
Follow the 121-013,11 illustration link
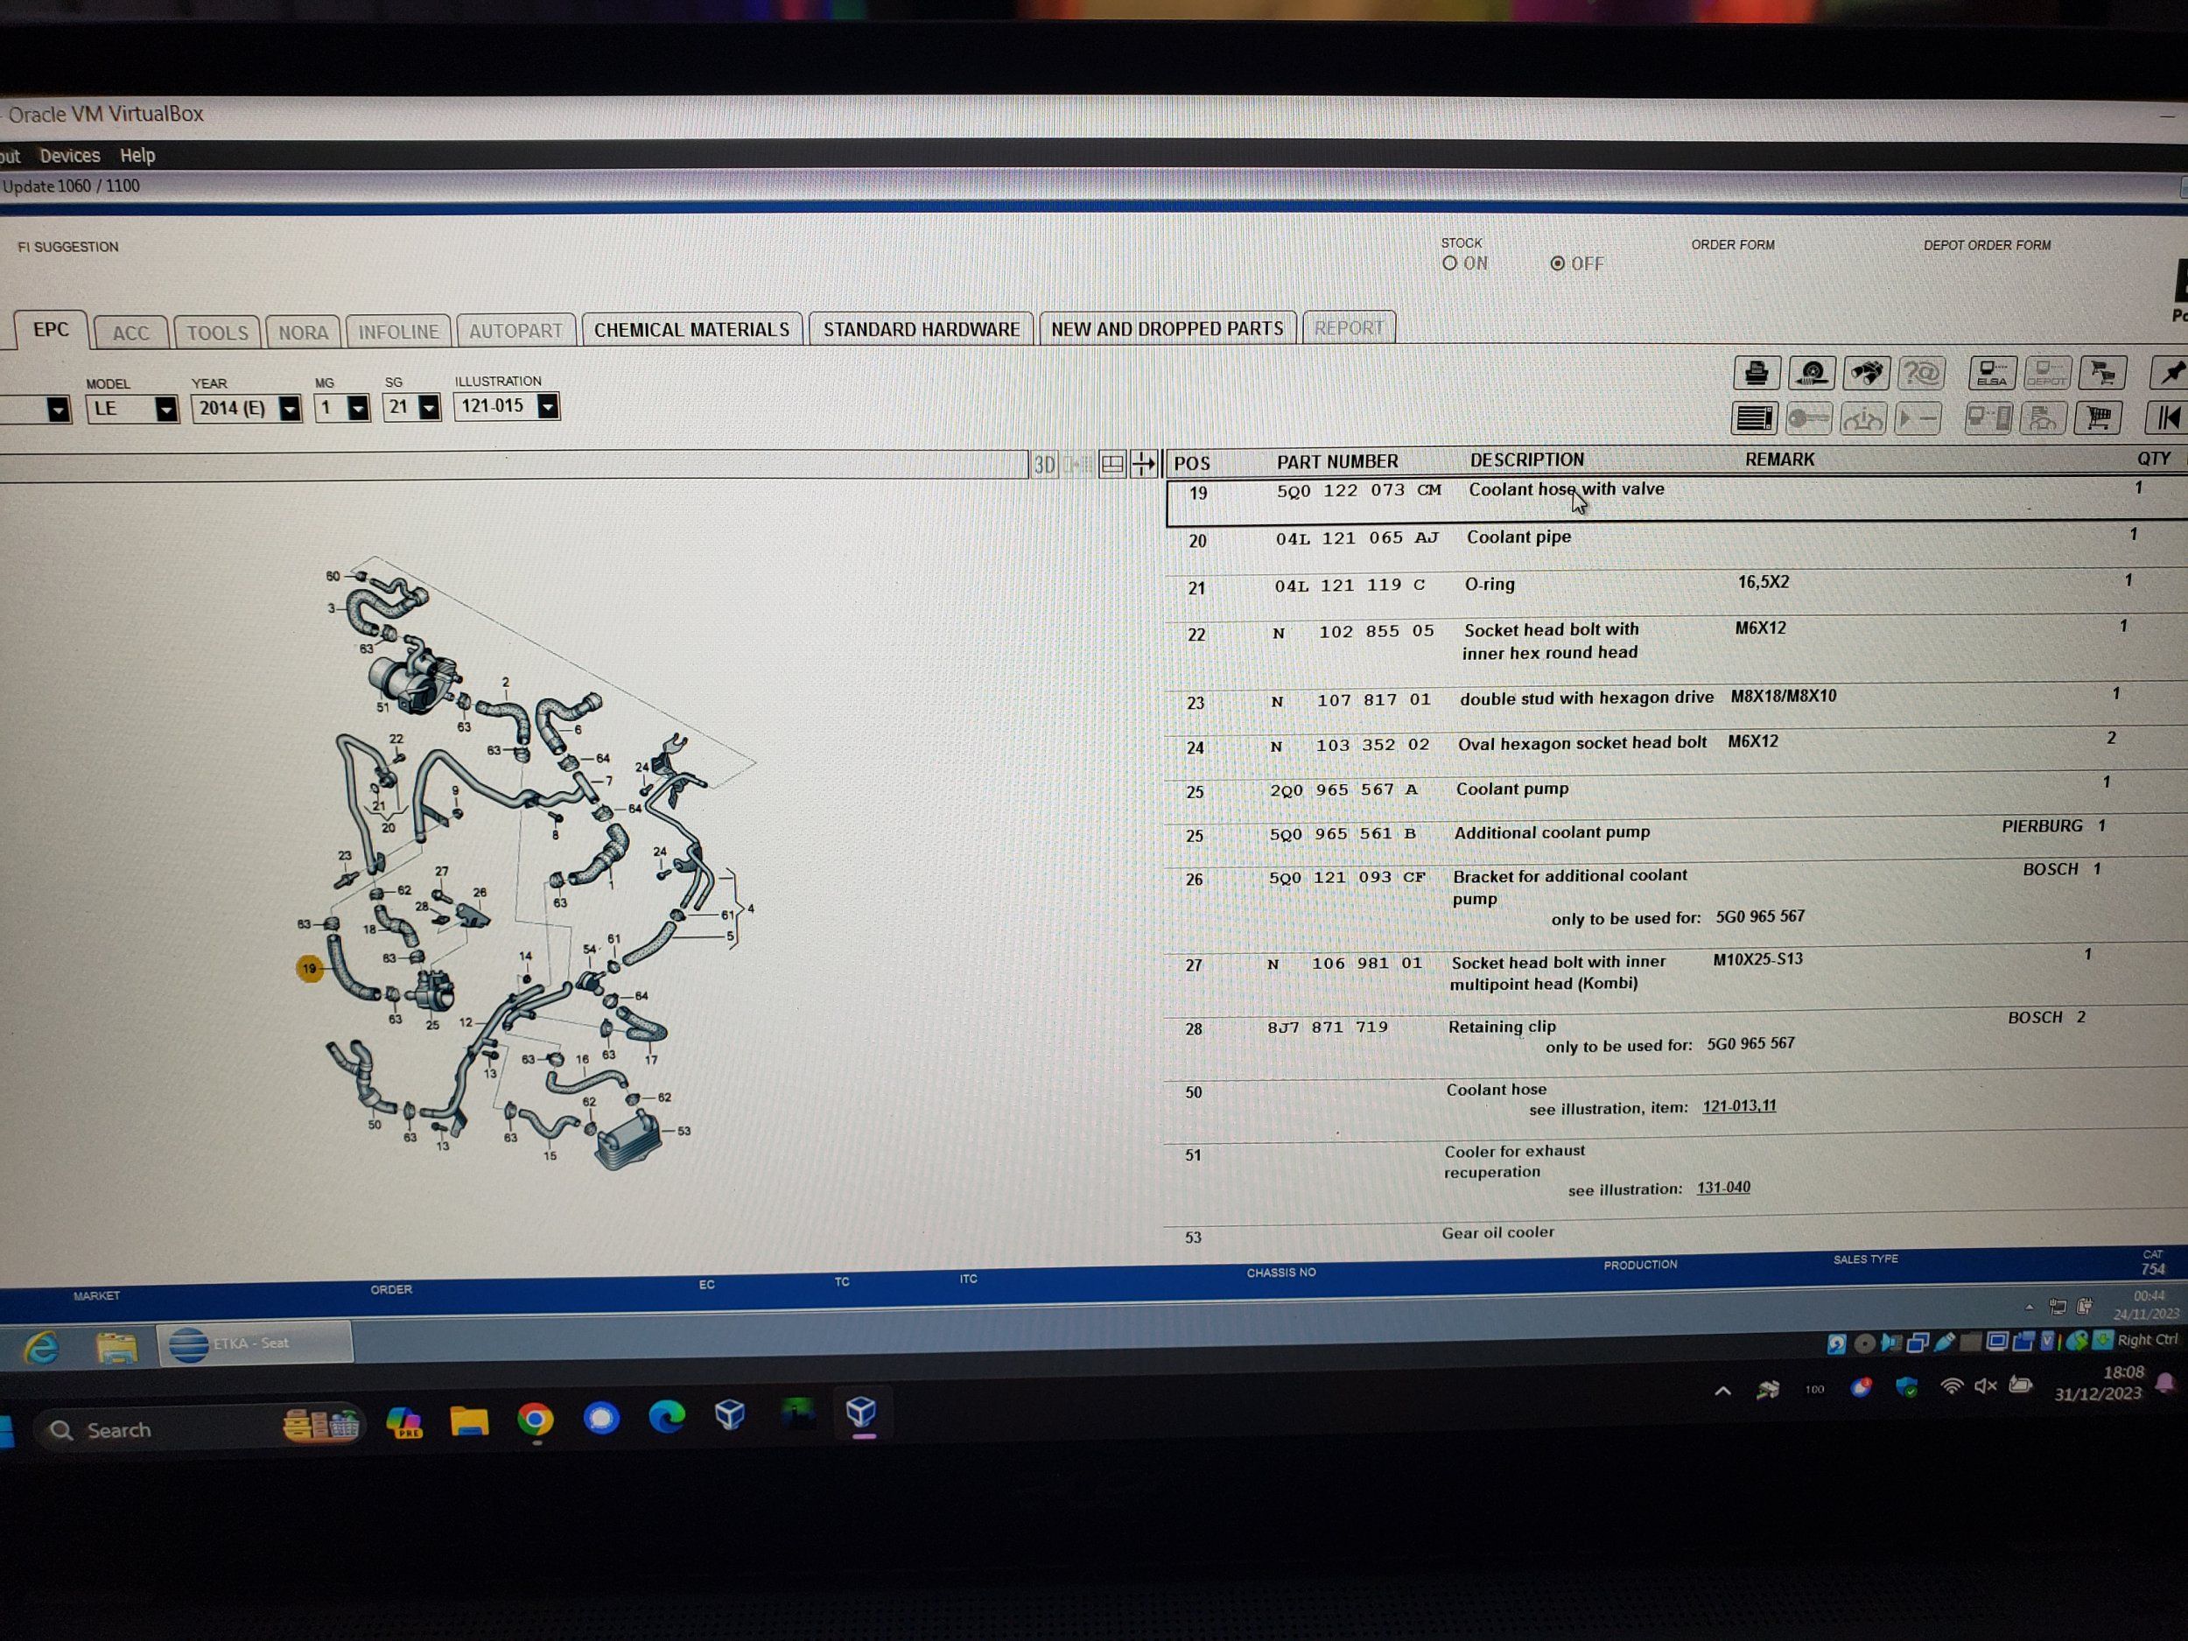1739,1106
